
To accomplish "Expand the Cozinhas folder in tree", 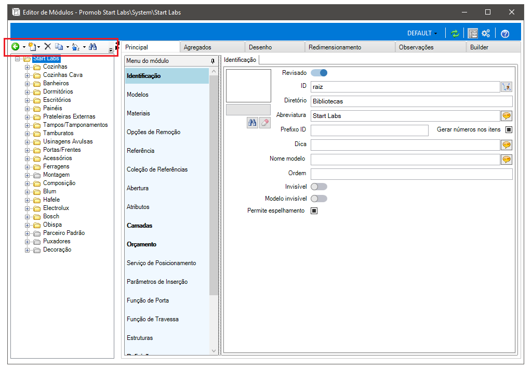I will (x=28, y=67).
